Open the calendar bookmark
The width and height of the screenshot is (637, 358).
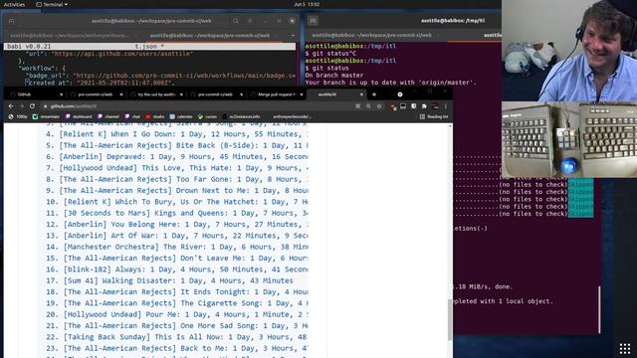[181, 116]
